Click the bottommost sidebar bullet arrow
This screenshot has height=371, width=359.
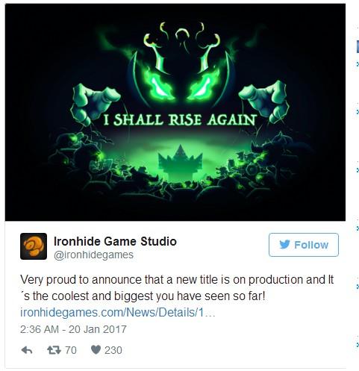pos(358,344)
